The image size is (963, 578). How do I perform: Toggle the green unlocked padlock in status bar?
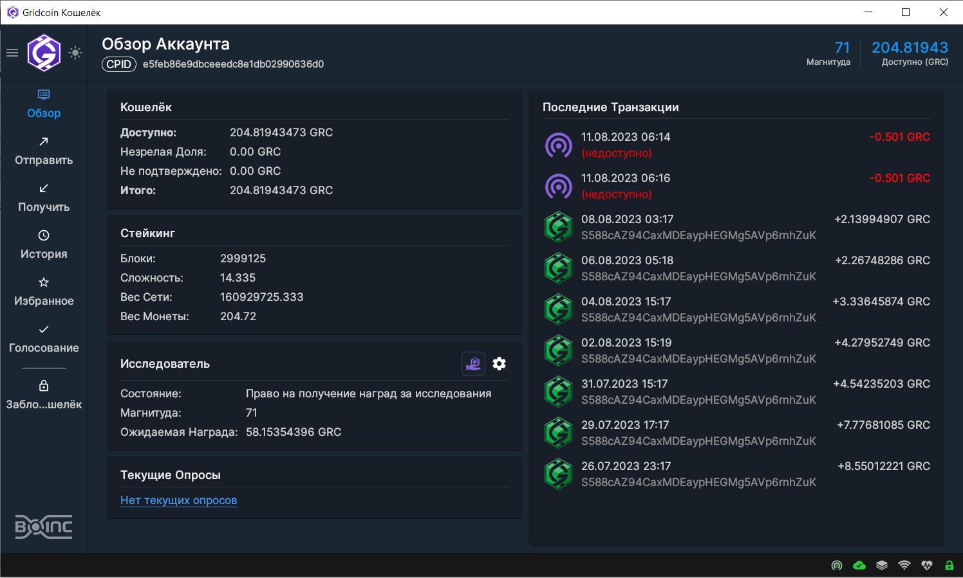pyautogui.click(x=949, y=566)
